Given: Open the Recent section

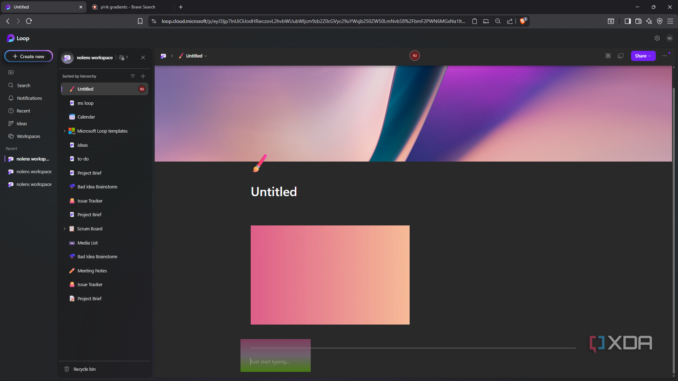Looking at the screenshot, I should (x=23, y=110).
